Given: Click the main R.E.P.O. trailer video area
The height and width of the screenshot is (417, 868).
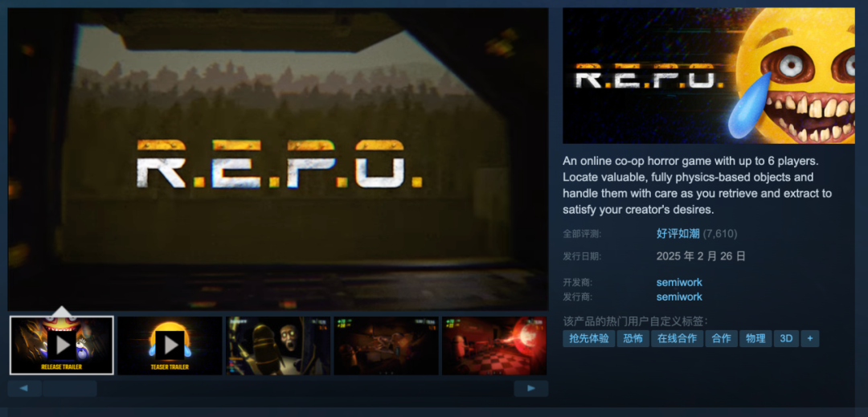Looking at the screenshot, I should 278,159.
